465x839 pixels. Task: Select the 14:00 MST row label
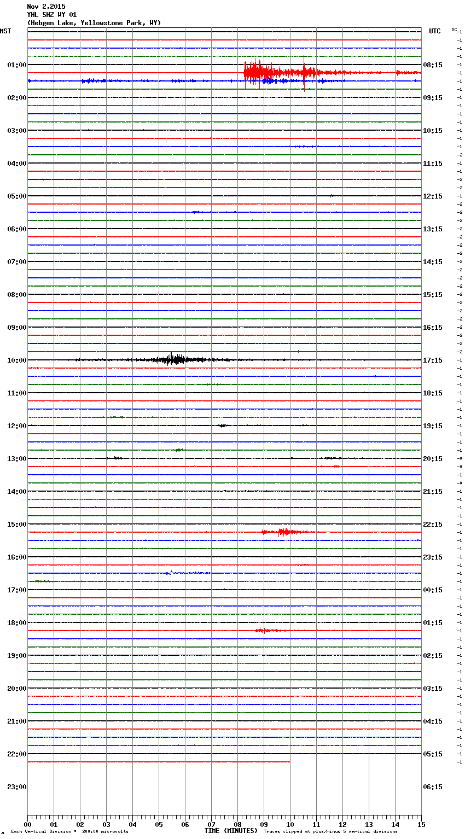click(x=17, y=492)
